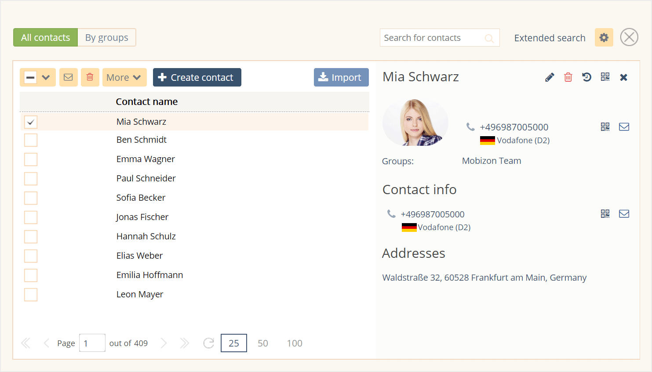652x372 pixels.
Task: Select Jonas Fischer in the list
Action: coord(142,217)
